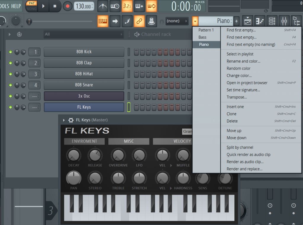
Task: Open the FL Keys gear settings
Action: coord(71,120)
